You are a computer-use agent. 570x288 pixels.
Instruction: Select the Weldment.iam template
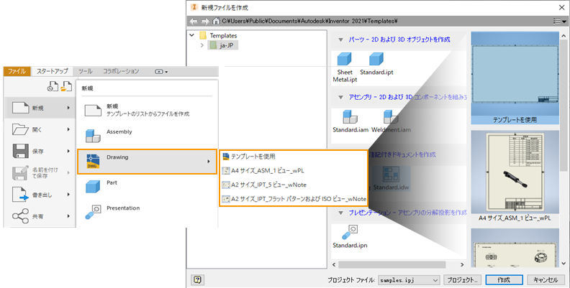[x=391, y=121]
